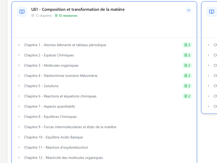Expand Chapitre 2 chevron
Viewport: 217px width, 163px height.
coord(19,55)
